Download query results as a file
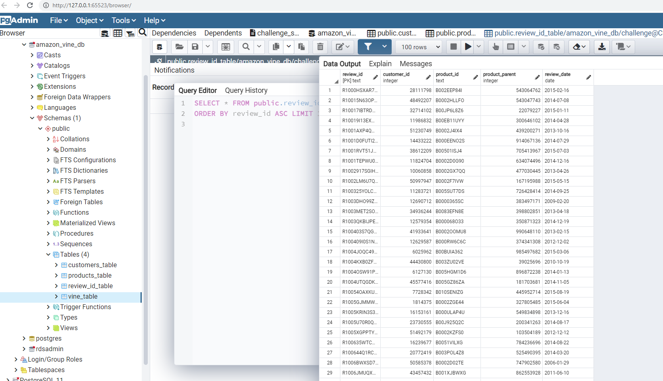This screenshot has width=663, height=381. tap(602, 47)
